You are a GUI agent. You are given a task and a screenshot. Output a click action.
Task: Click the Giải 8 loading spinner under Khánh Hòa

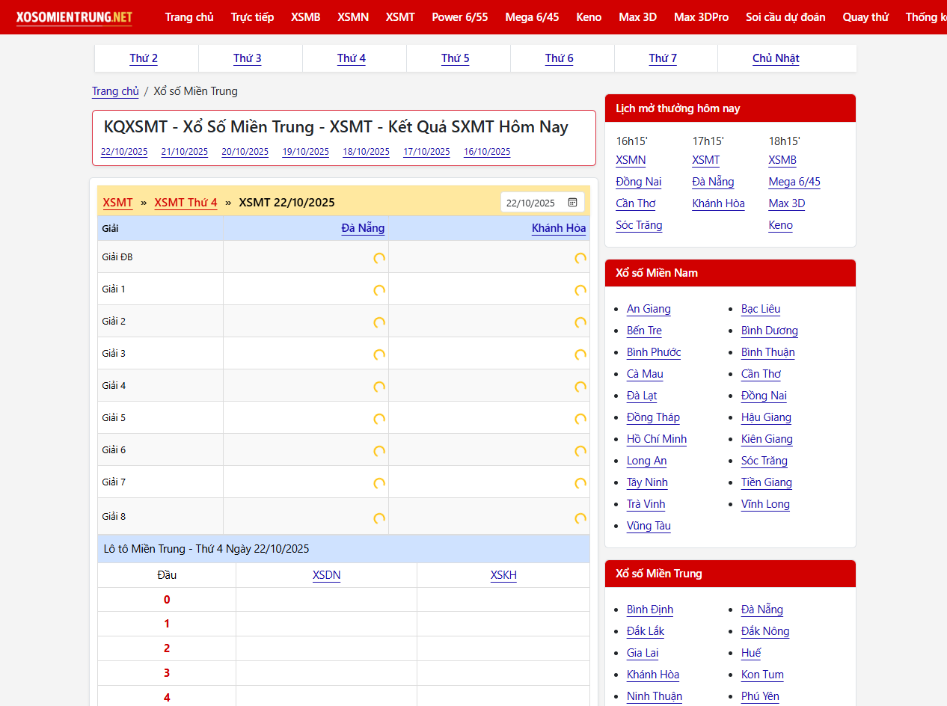pos(580,518)
